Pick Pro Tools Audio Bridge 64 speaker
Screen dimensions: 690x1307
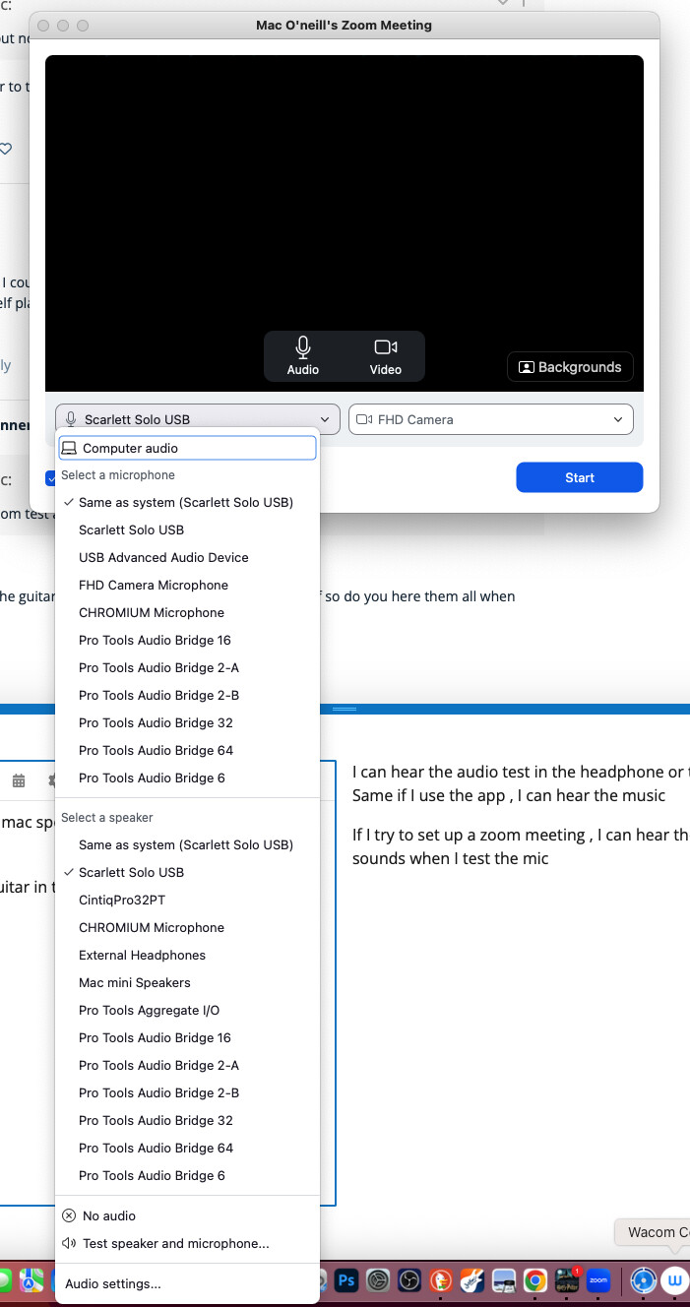pos(187,1148)
